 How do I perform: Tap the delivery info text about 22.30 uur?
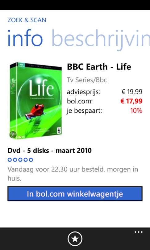73,174
